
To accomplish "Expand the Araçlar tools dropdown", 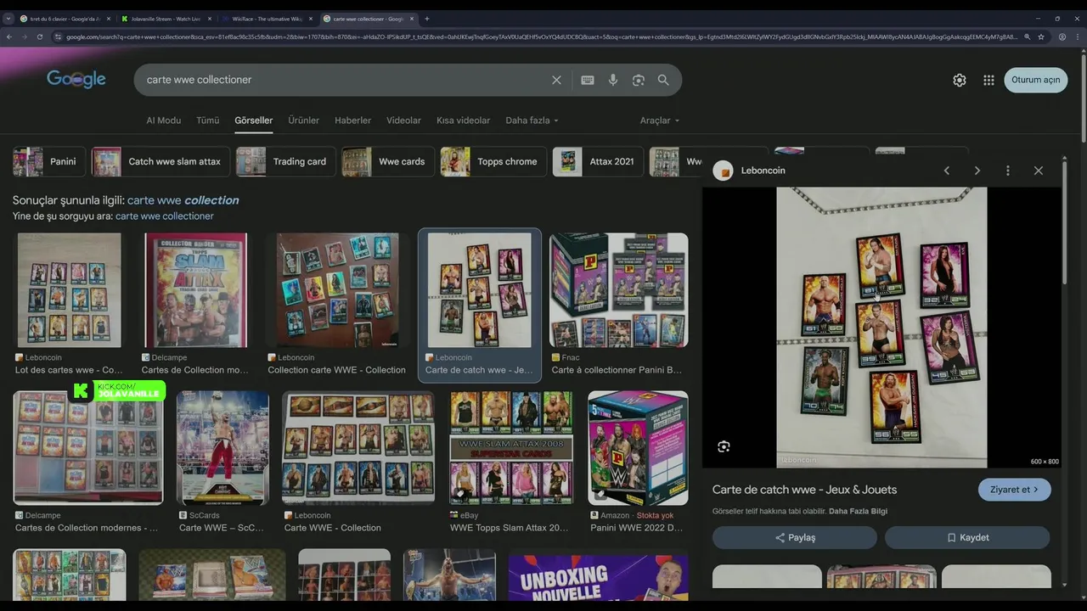I will pos(659,121).
